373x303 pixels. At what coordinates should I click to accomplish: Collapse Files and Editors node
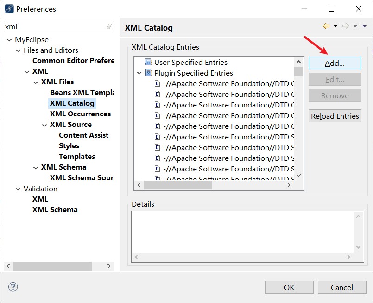pos(18,50)
